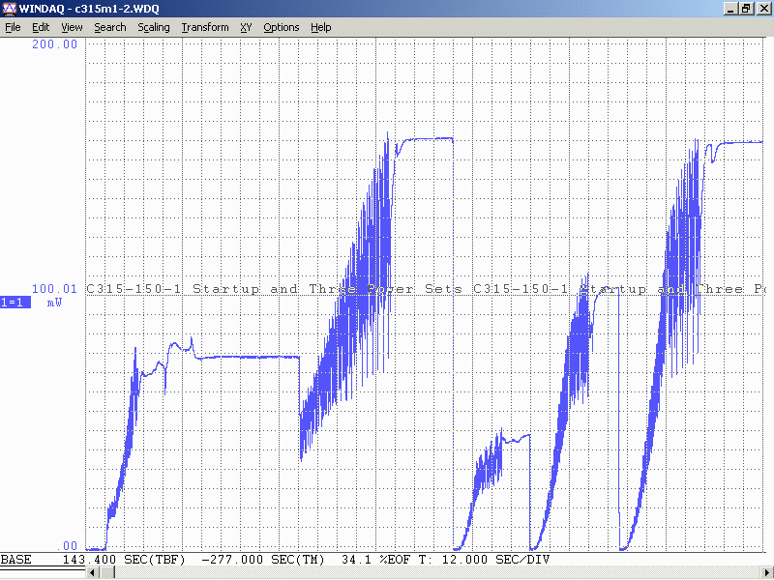Click the 200.00 upper scale limit
The image size is (774, 580).
pyautogui.click(x=55, y=44)
